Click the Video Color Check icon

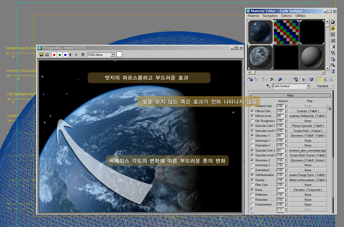pos(333,47)
